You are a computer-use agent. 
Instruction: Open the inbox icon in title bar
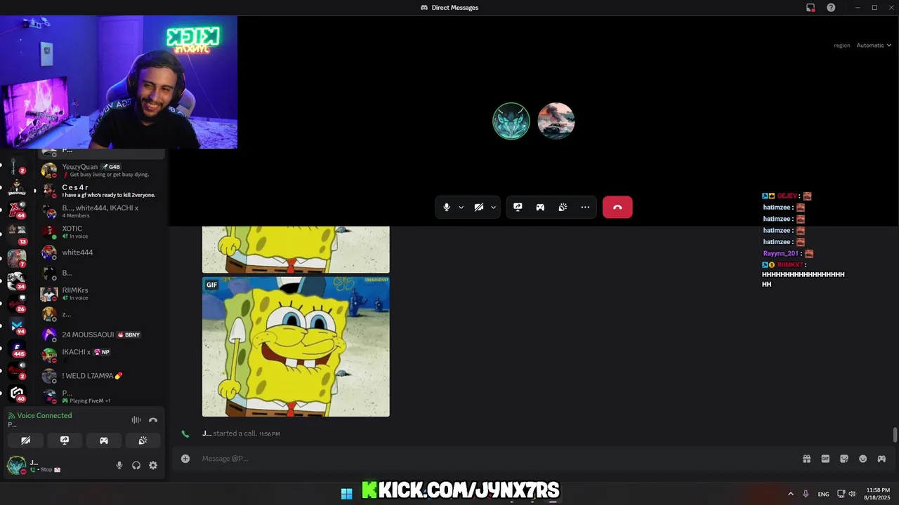coord(811,8)
